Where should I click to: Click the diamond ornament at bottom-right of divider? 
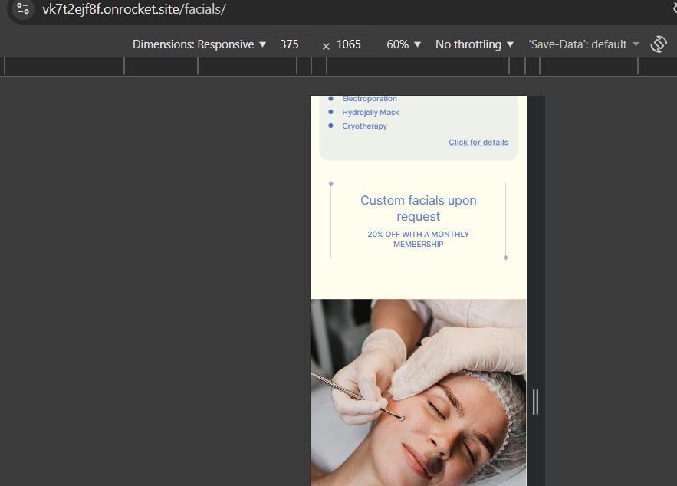(x=505, y=258)
